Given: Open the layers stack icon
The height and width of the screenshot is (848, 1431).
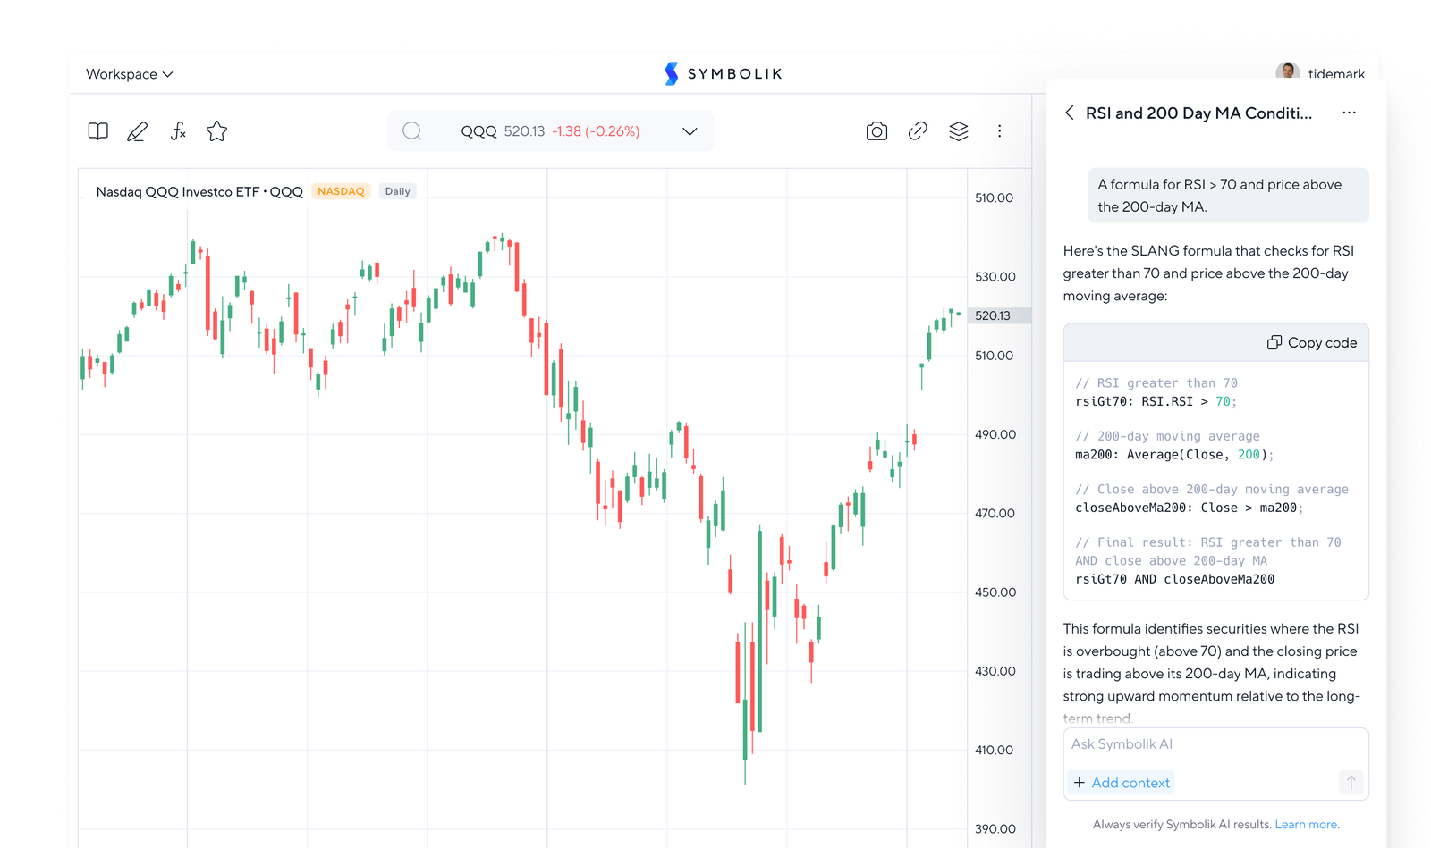Looking at the screenshot, I should point(959,131).
